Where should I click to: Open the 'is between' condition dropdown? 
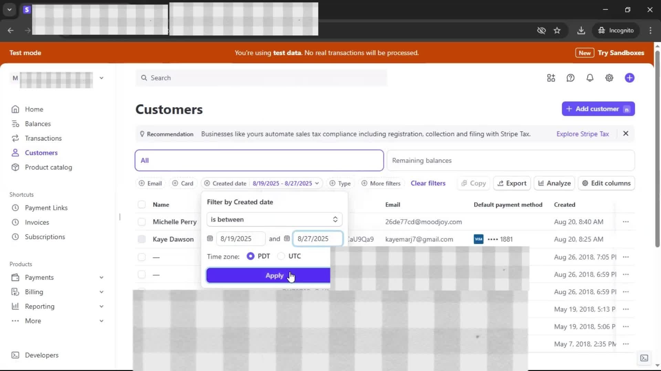pyautogui.click(x=274, y=220)
